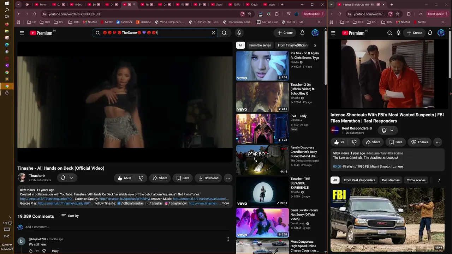
Task: Open File Explorer from the taskbar
Action: [7, 31]
